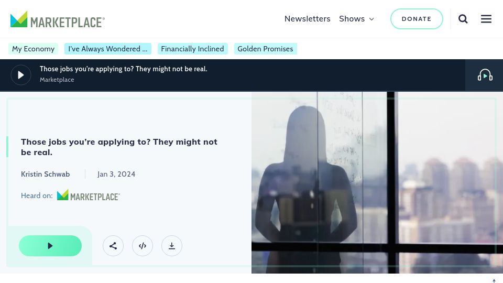Image resolution: width=503 pixels, height=283 pixels.
Task: Click the player bar episode title
Action: (x=124, y=69)
